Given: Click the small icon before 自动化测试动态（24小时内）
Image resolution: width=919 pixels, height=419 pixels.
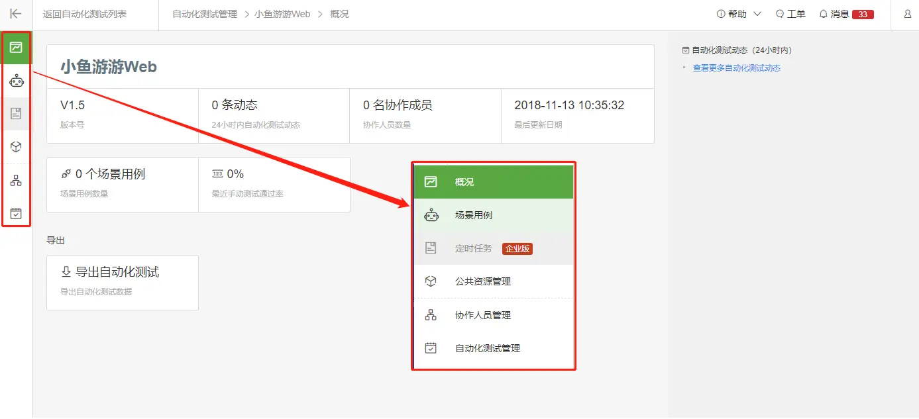Looking at the screenshot, I should (x=685, y=50).
